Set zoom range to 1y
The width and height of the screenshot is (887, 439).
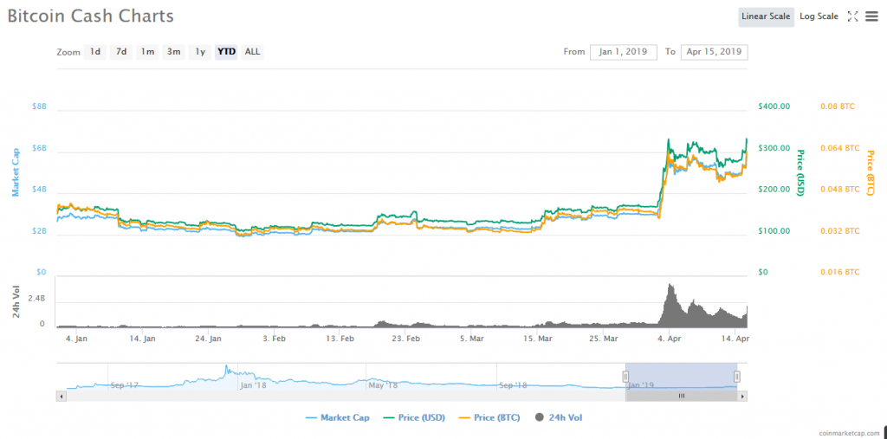pos(200,52)
